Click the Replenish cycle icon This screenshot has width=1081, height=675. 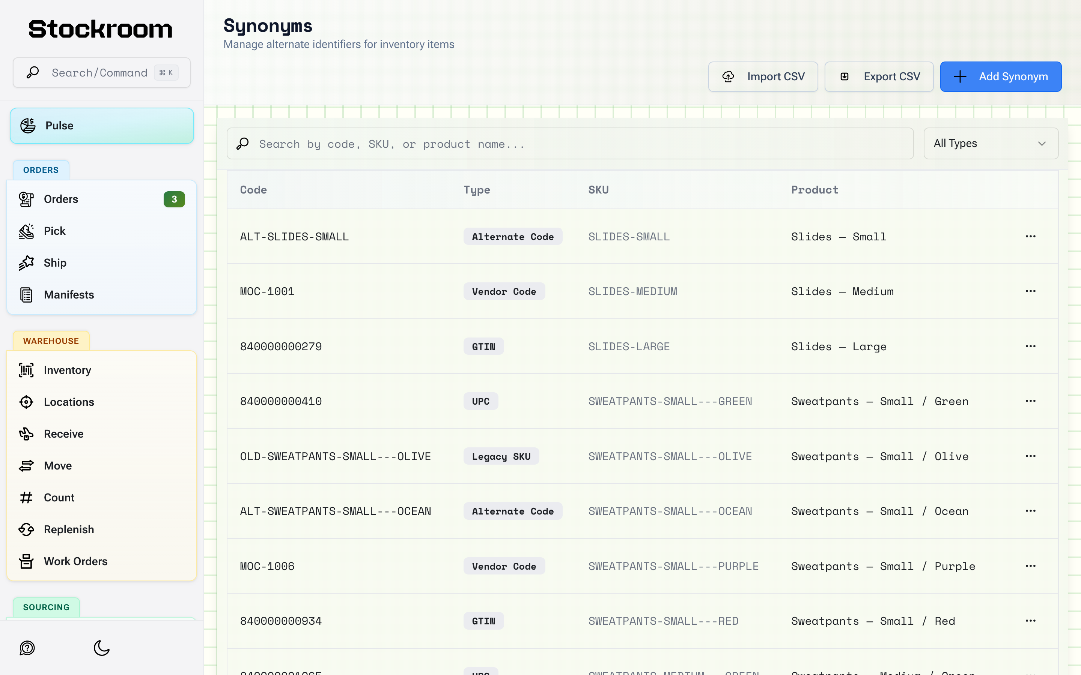point(26,529)
